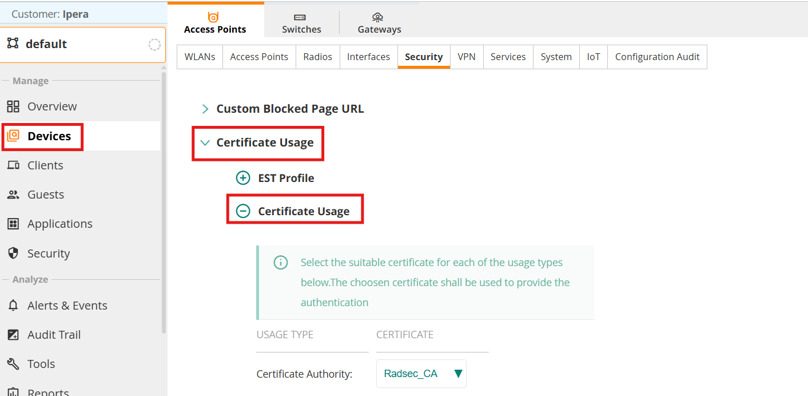
Task: Open the Alerts & Events bell icon
Action: (13, 306)
